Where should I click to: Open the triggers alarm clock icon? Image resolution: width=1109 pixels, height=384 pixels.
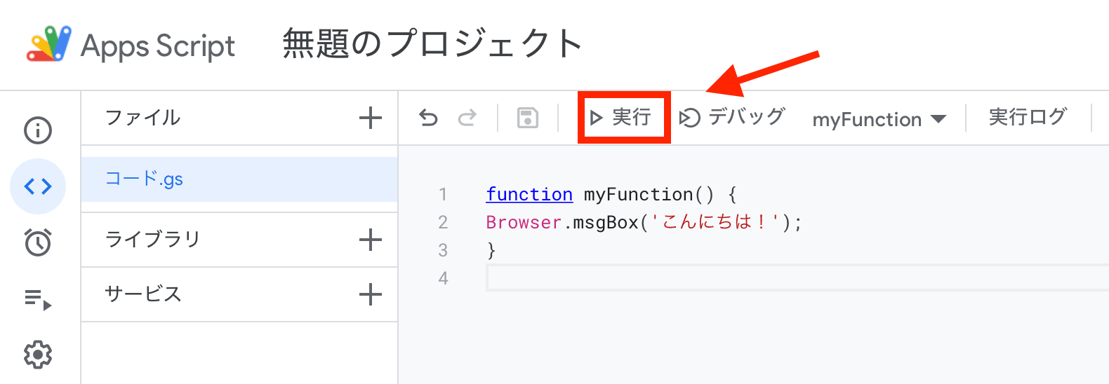click(x=38, y=242)
